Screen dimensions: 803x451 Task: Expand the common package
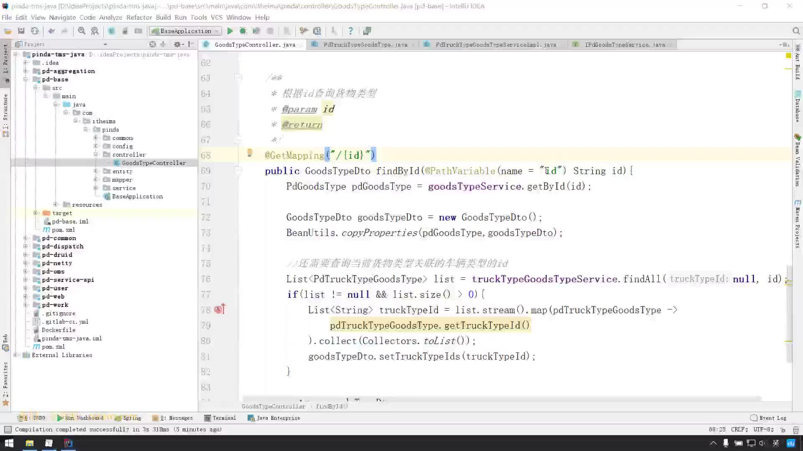(x=96, y=138)
